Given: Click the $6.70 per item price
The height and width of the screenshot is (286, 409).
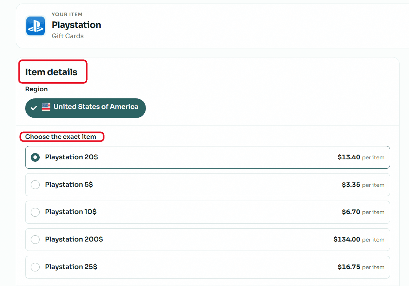Looking at the screenshot, I should pyautogui.click(x=363, y=212).
